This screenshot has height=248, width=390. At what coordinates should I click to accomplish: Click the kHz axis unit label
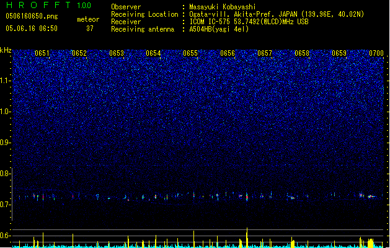pyautogui.click(x=6, y=50)
